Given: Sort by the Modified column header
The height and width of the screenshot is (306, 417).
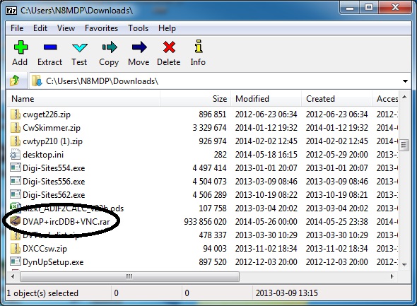Looking at the screenshot, I should (266, 99).
